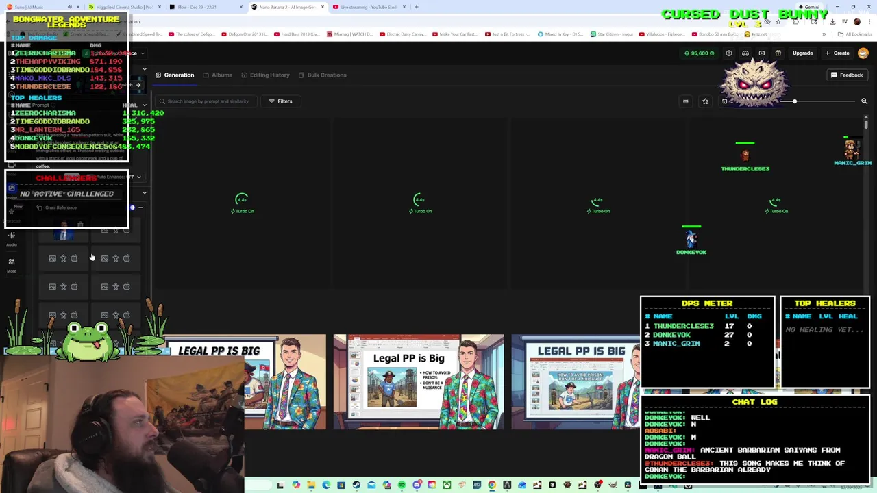Click the Upgrade button
The width and height of the screenshot is (877, 493).
802,53
